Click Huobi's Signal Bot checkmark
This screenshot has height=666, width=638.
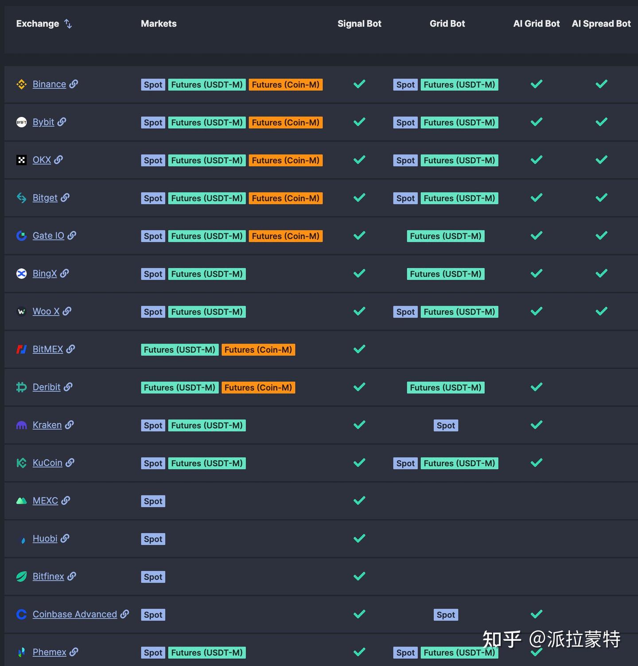pos(359,538)
